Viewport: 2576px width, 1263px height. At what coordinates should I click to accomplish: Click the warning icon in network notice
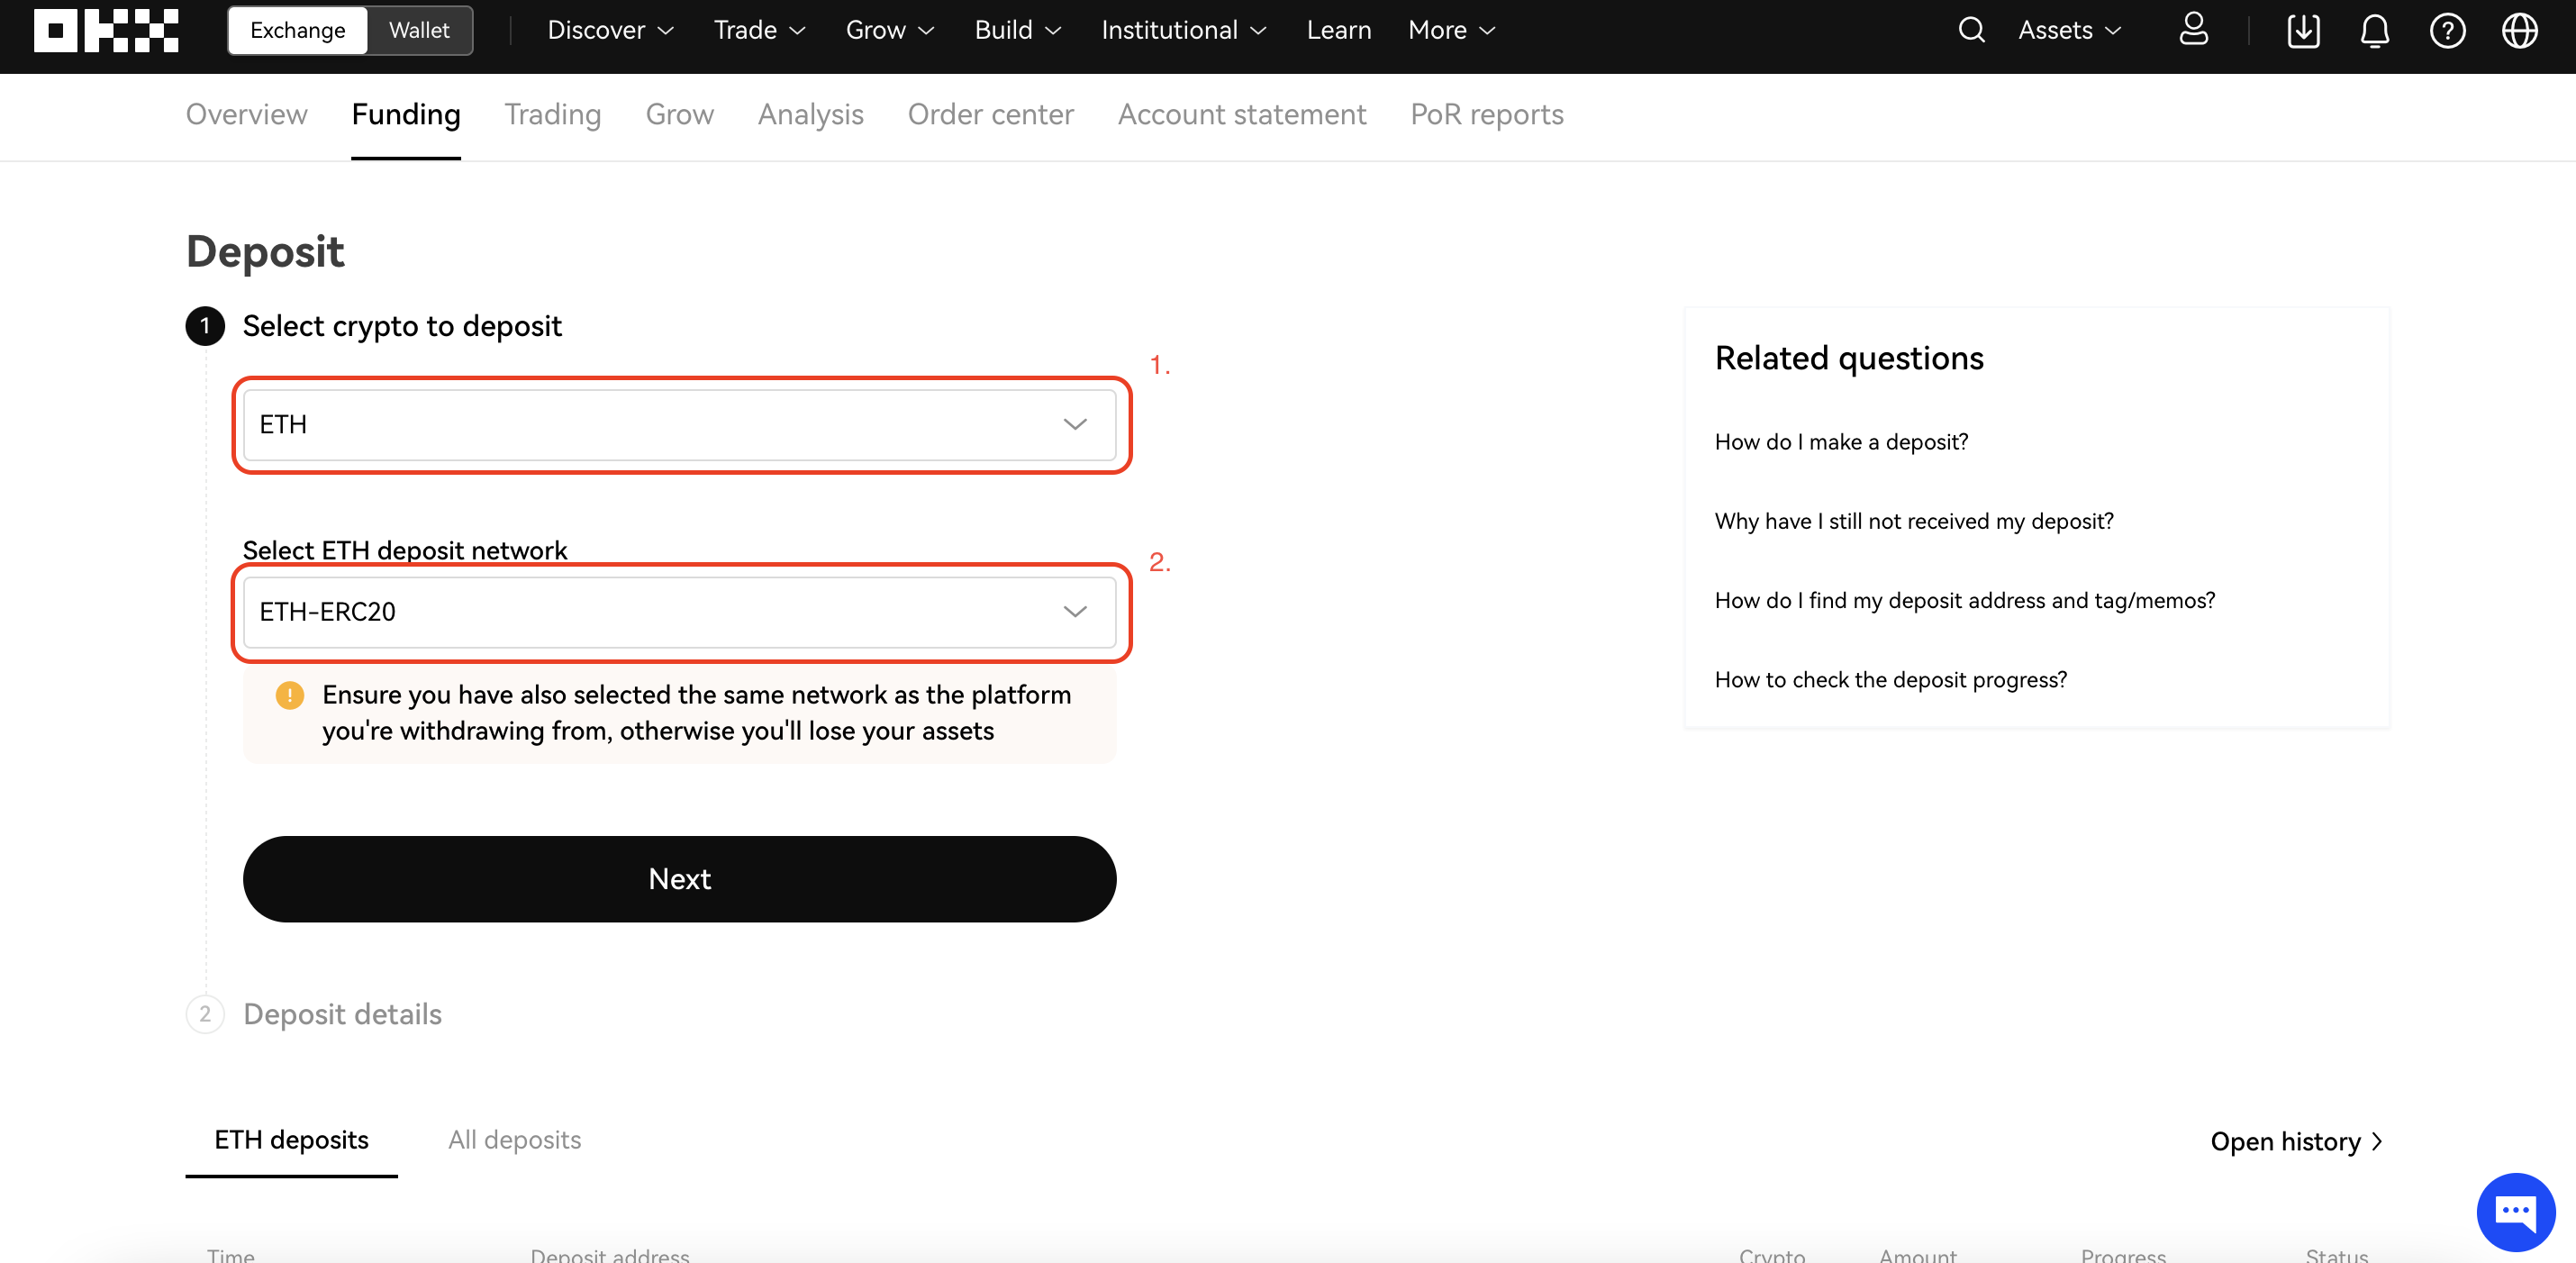289,695
